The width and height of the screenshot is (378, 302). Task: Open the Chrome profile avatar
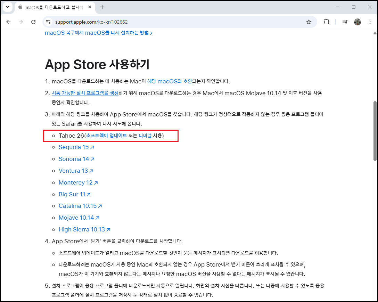358,22
